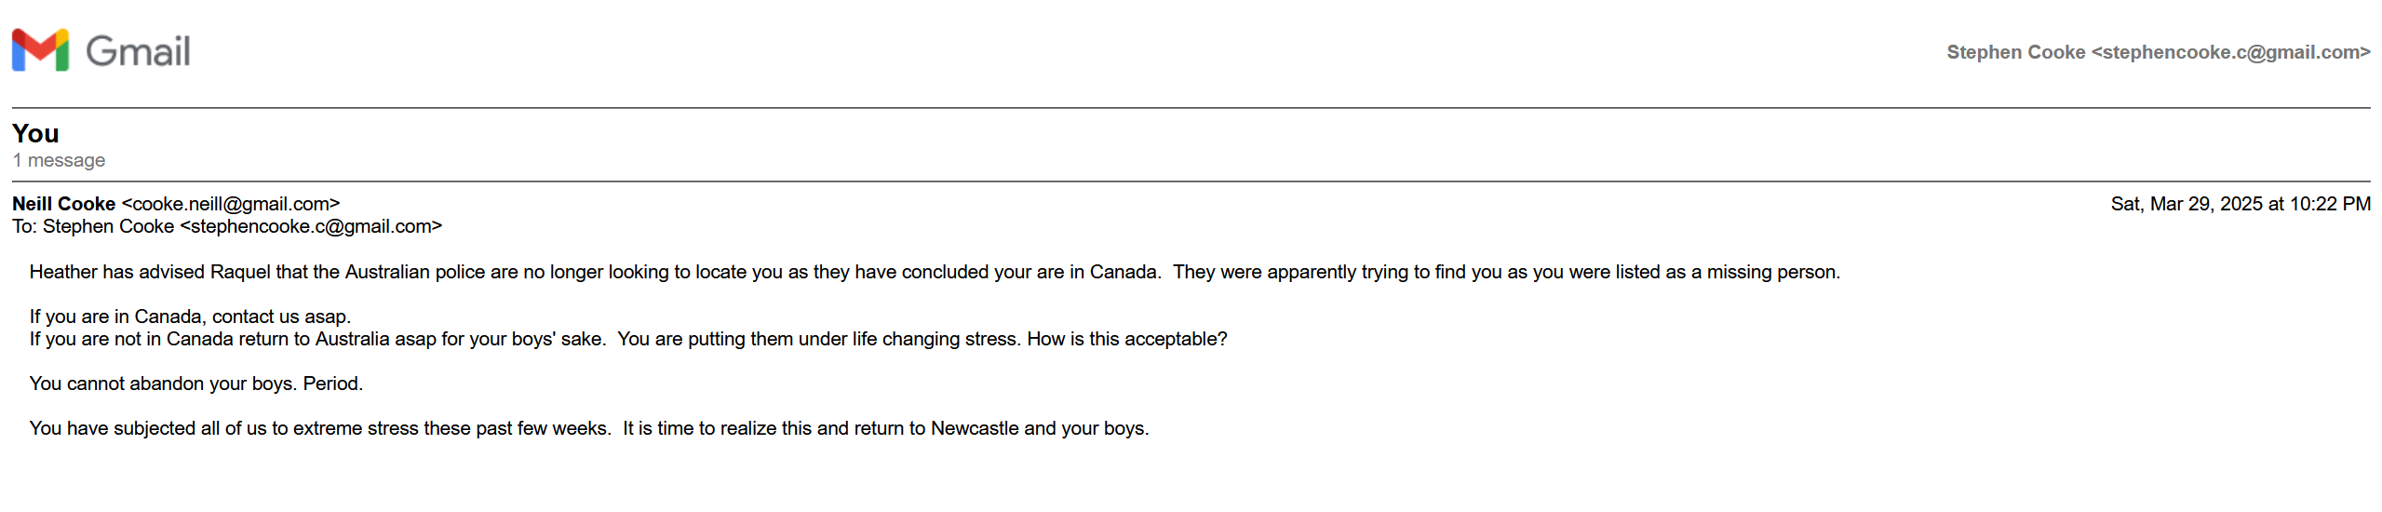Click the paragraph starting "Heather has advised Raquel"

[x=596, y=272]
